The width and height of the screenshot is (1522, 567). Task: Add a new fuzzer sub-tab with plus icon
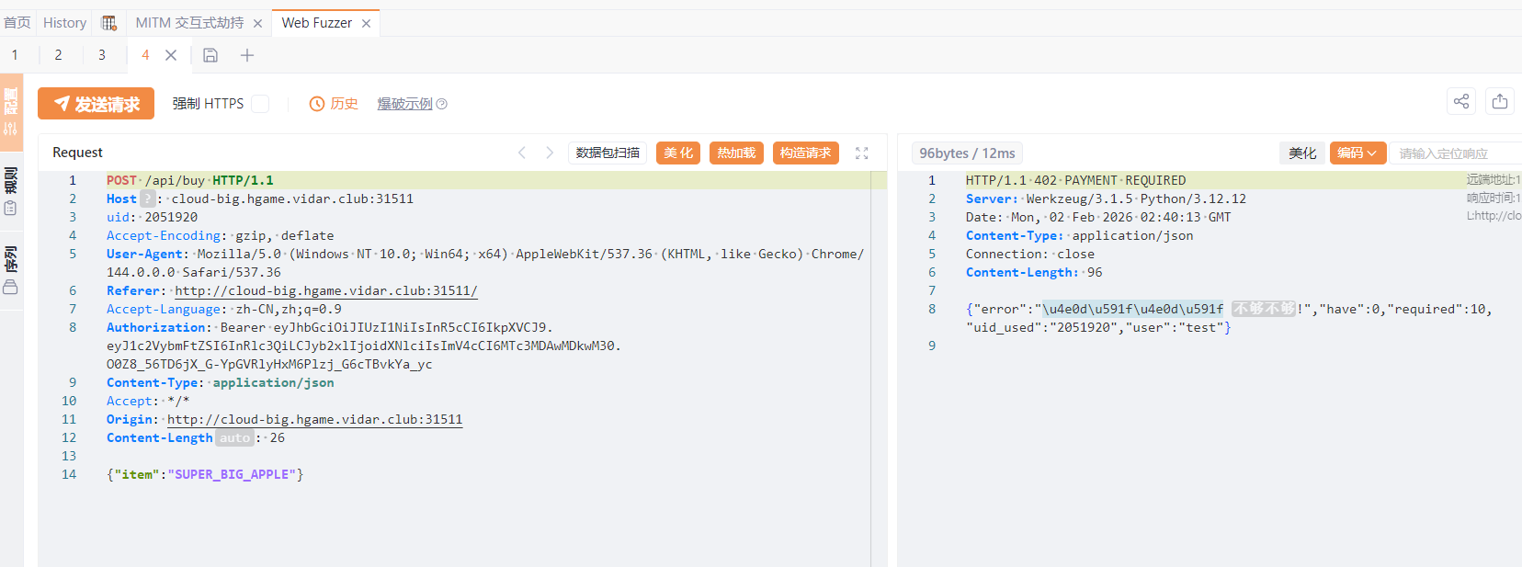tap(247, 55)
